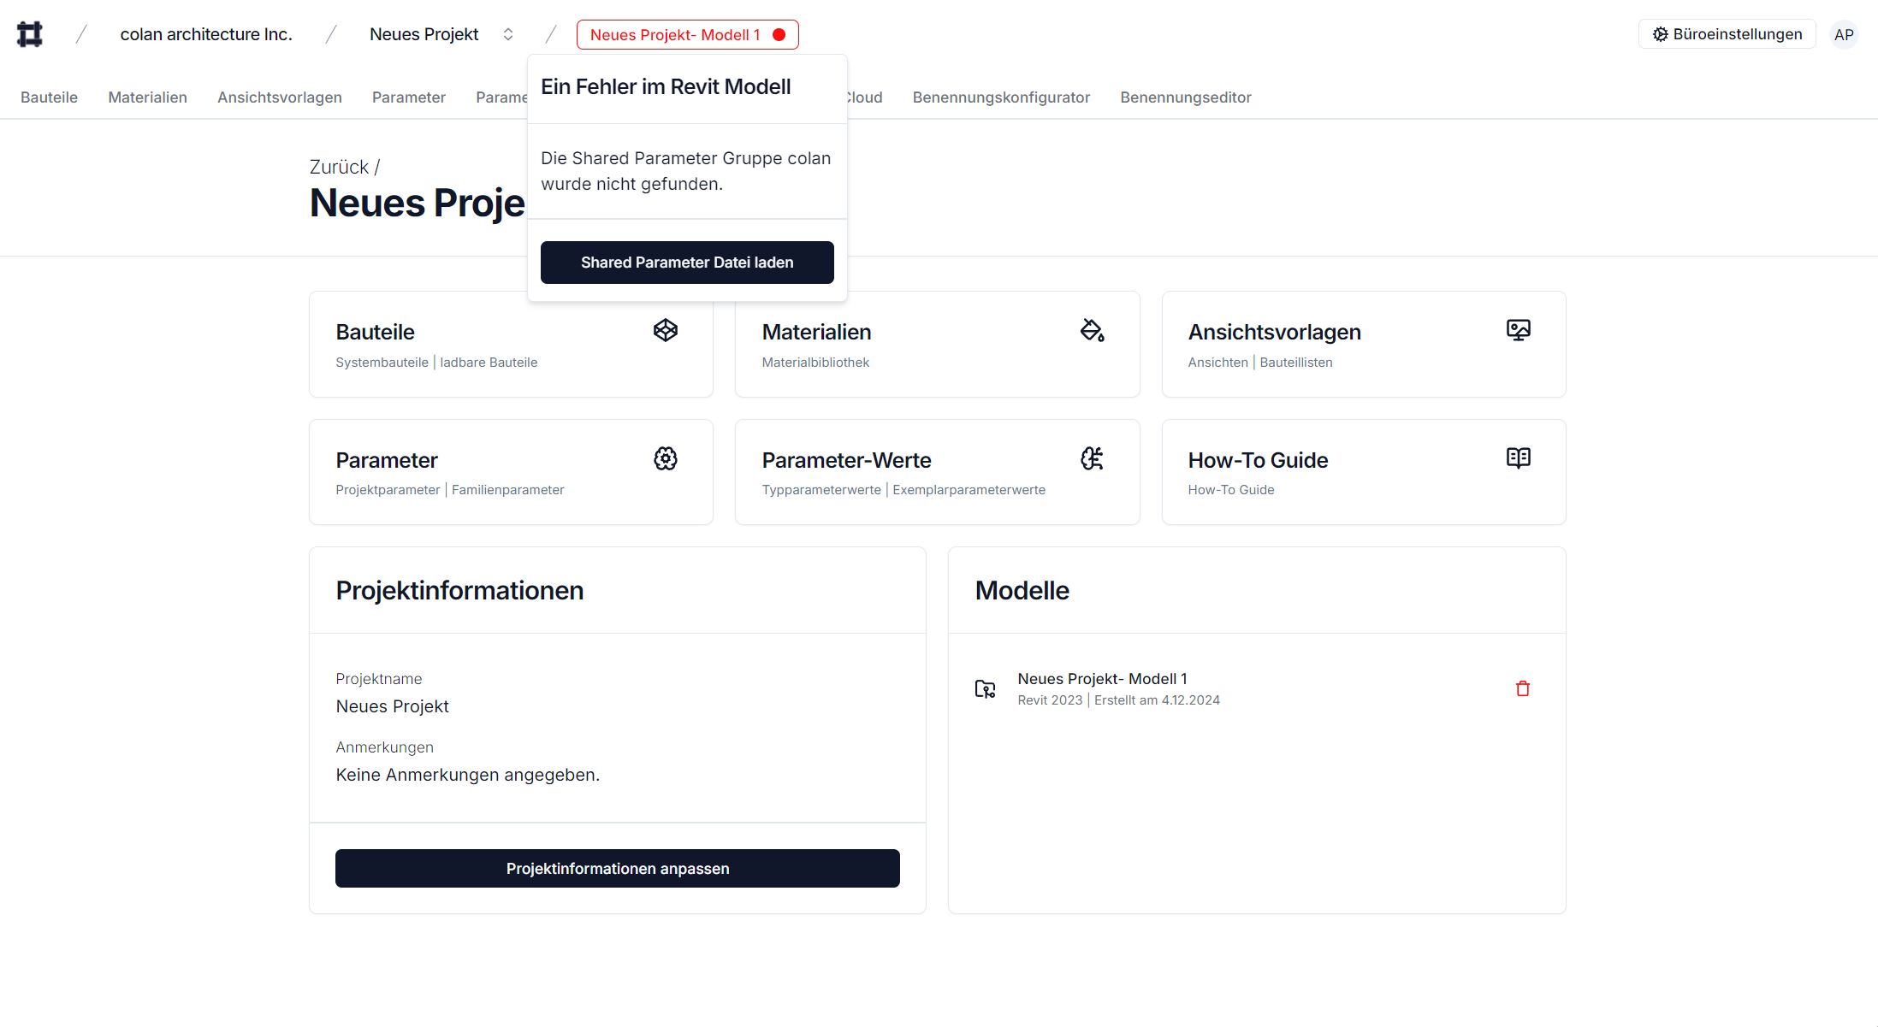Switch to the Ansichtsvorlagen tab

click(x=280, y=97)
